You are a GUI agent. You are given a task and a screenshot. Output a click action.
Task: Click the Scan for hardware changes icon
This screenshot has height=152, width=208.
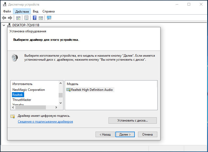[x=49, y=18]
